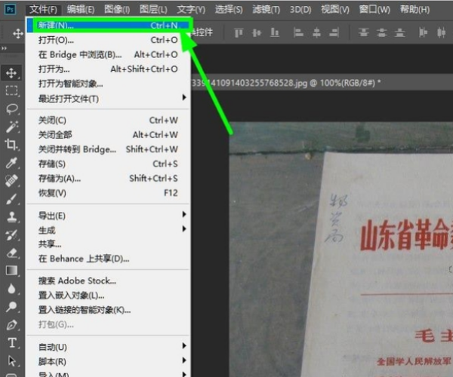Select the Gradient tool
The height and width of the screenshot is (377, 453).
[x=11, y=271]
